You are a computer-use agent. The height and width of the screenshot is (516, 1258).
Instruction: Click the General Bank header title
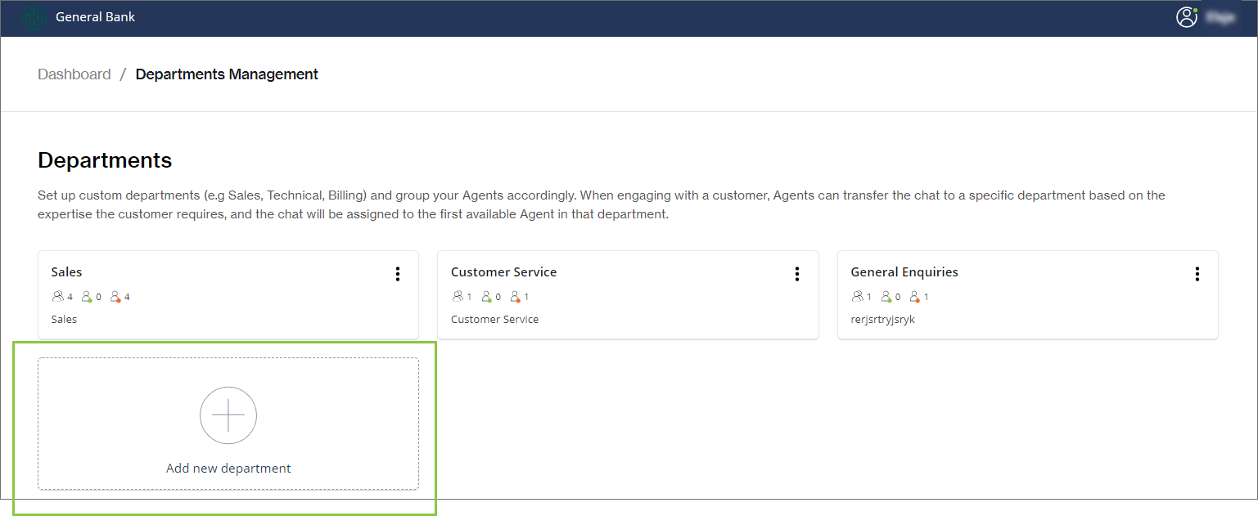(x=95, y=17)
